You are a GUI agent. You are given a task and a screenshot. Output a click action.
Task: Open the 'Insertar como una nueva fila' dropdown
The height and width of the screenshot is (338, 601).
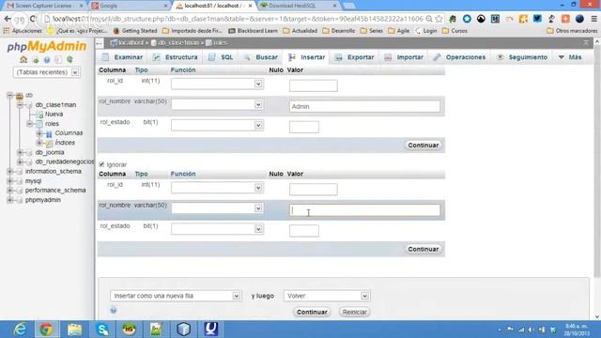coord(176,296)
